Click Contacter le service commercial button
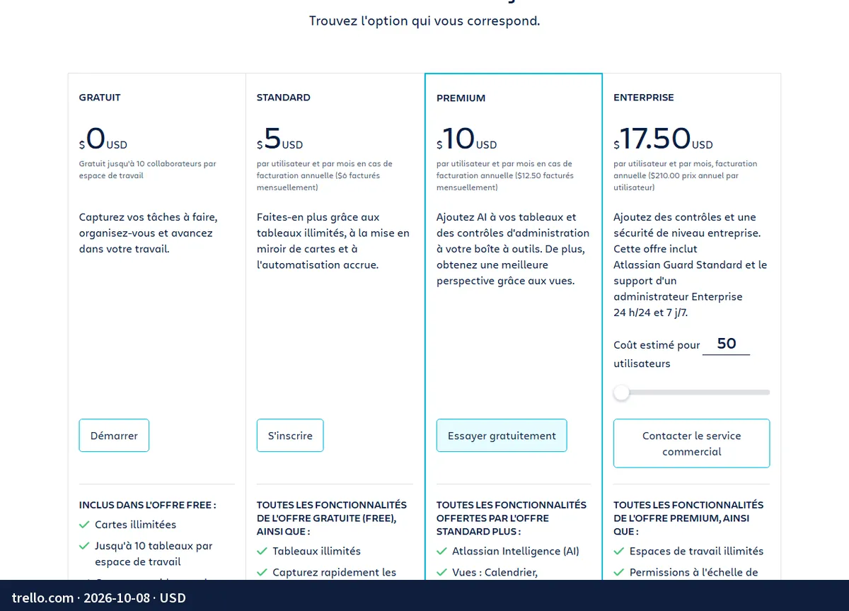Viewport: 849px width, 611px height. (x=691, y=443)
